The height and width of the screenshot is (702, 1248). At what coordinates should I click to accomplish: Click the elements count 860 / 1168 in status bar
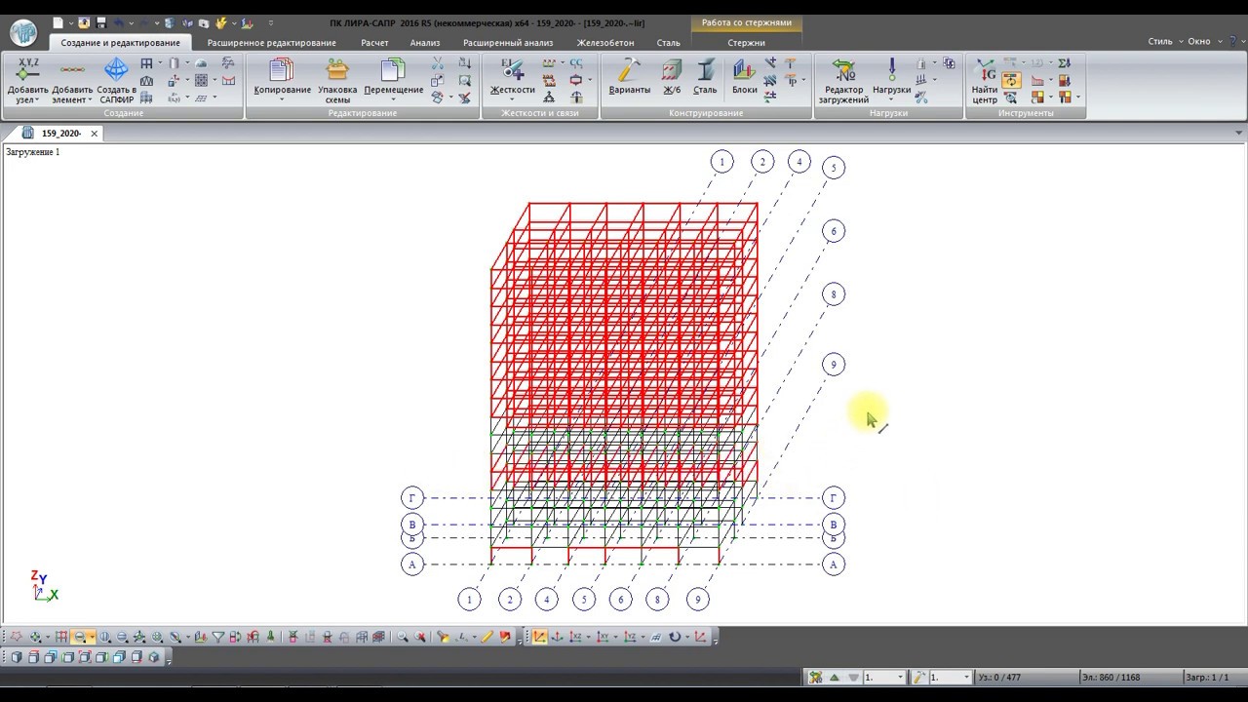point(1110,677)
